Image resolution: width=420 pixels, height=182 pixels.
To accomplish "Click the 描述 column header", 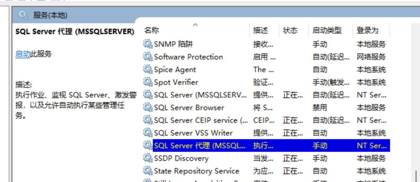I will click(261, 30).
